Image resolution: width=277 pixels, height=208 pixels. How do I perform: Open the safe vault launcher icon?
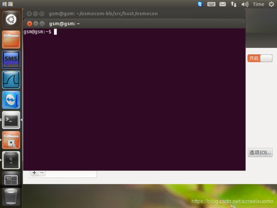coord(11,160)
